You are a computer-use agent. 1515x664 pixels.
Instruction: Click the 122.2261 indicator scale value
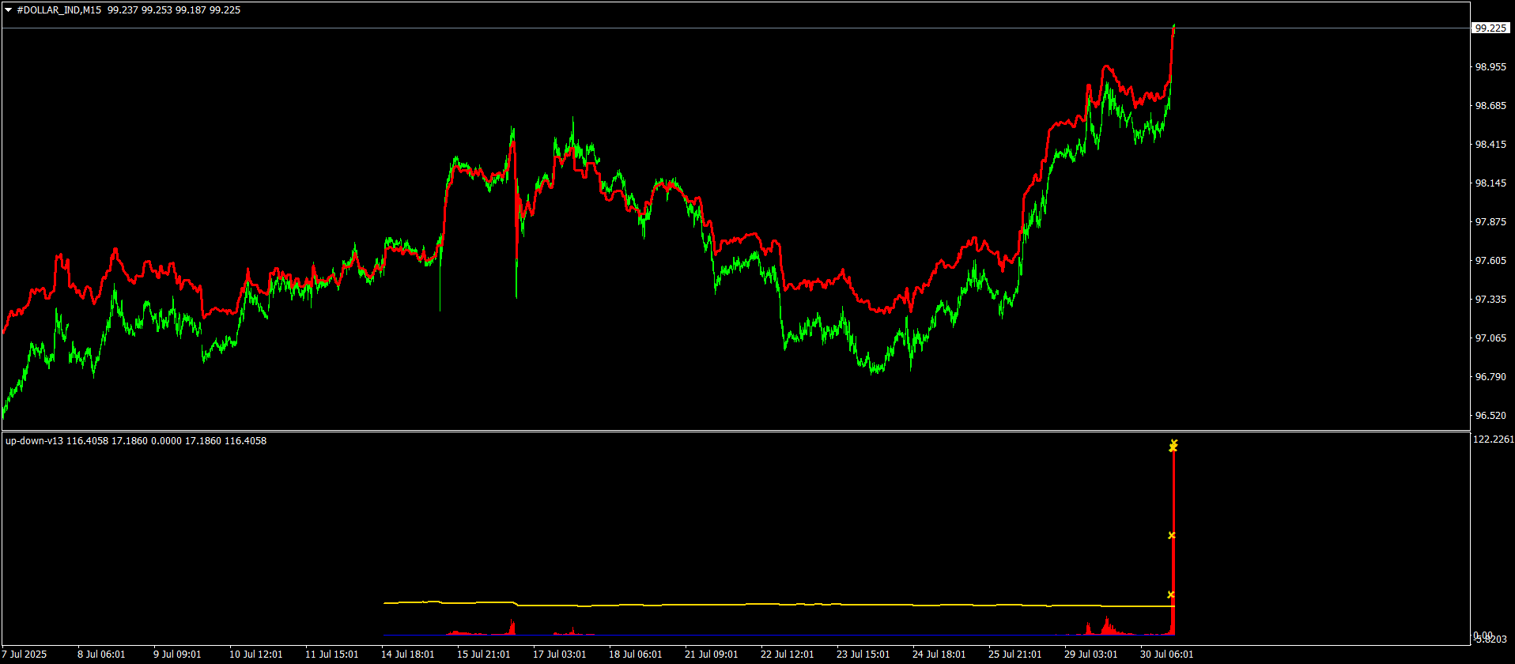[1494, 440]
